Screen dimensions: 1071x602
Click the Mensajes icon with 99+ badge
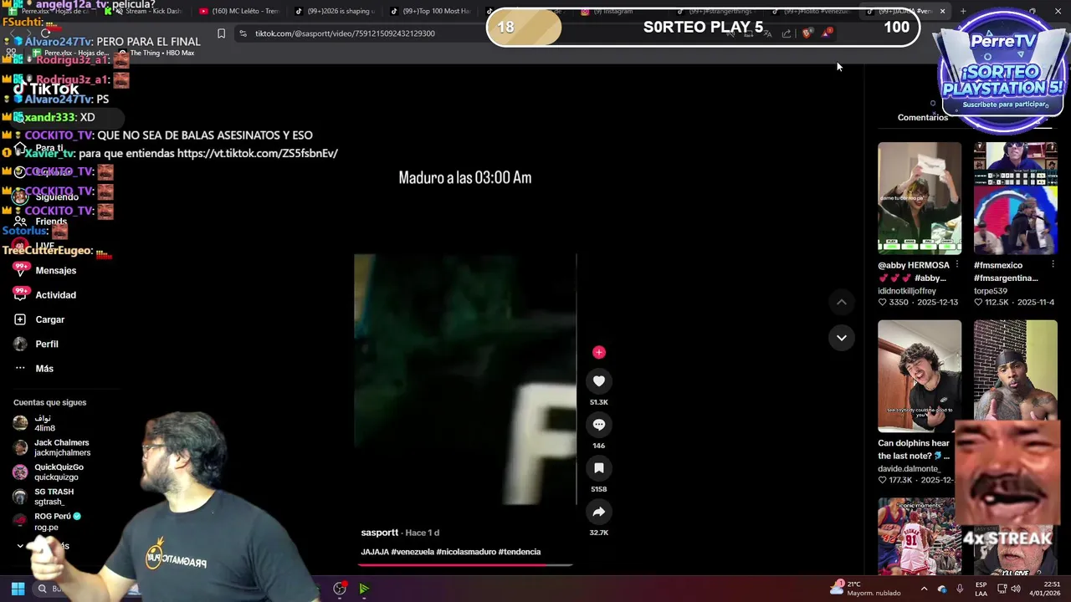tap(20, 269)
